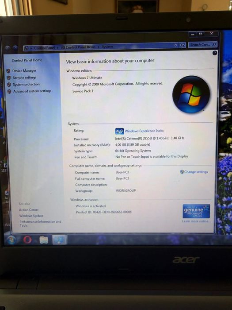Click Change settings for computer name

(x=196, y=172)
